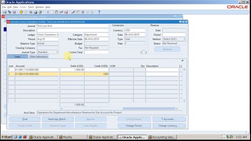Click the left arrow of horizontal scrollbar
This screenshot has height=141, width=251.
point(61,108)
